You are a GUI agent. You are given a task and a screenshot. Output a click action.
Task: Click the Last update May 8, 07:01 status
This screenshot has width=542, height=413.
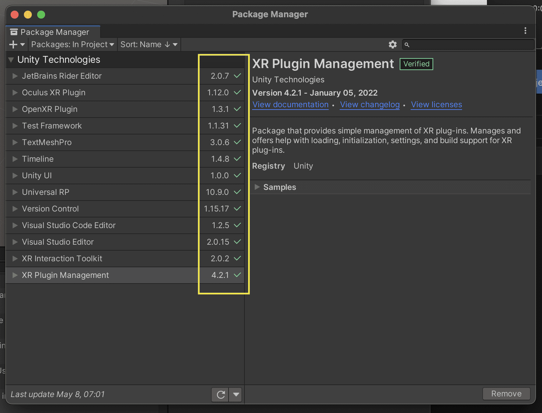coord(57,394)
